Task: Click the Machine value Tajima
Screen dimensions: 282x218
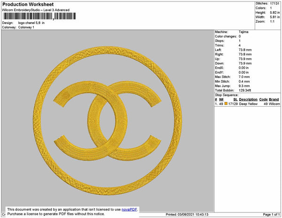Action: pyautogui.click(x=243, y=32)
